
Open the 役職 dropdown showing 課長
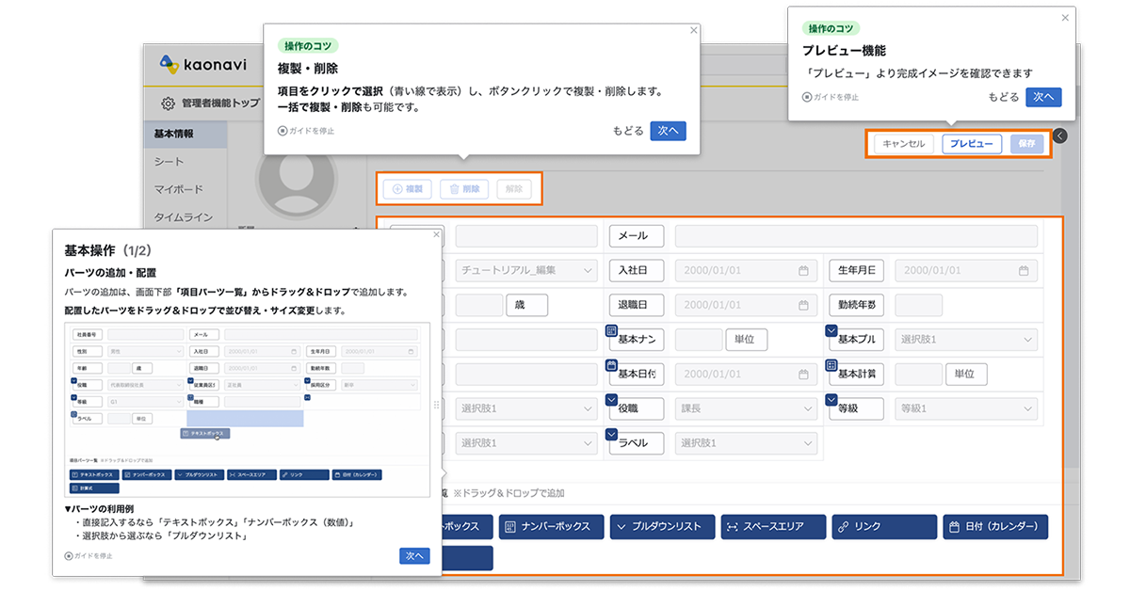coord(747,408)
